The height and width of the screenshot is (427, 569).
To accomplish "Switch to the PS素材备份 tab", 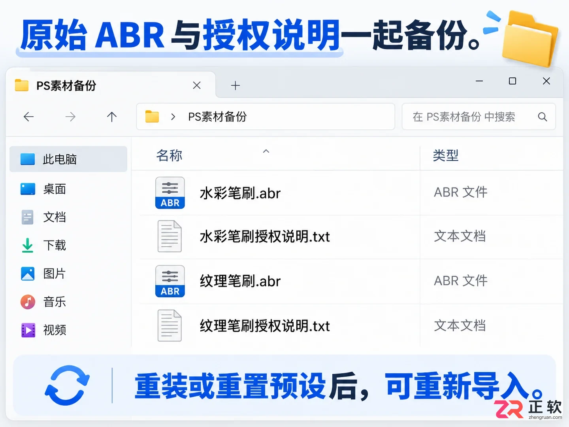I will tap(111, 85).
